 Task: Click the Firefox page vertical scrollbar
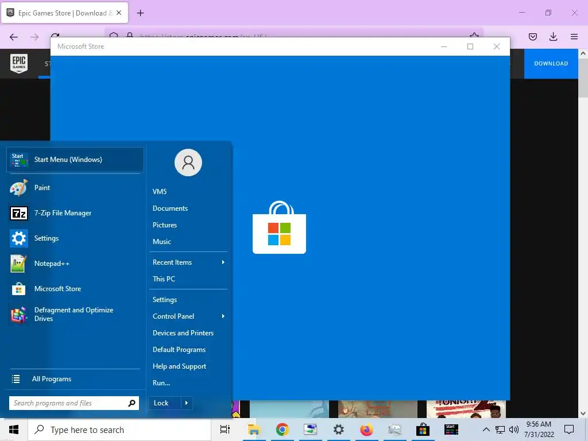tap(583, 233)
